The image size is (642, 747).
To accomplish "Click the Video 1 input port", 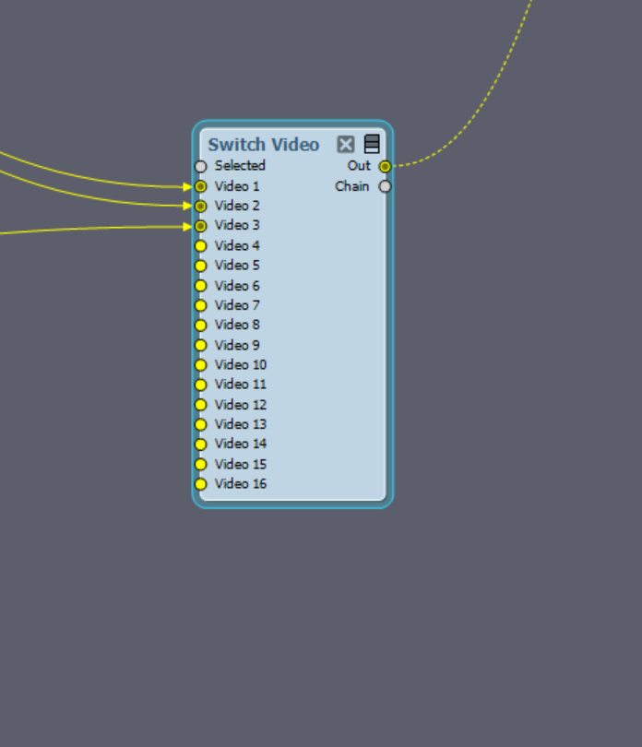I will pos(201,186).
